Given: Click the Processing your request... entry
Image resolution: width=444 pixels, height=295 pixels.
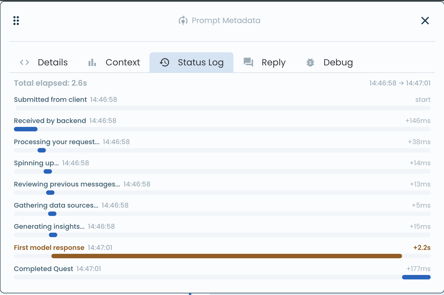Looking at the screenshot, I should [222, 145].
